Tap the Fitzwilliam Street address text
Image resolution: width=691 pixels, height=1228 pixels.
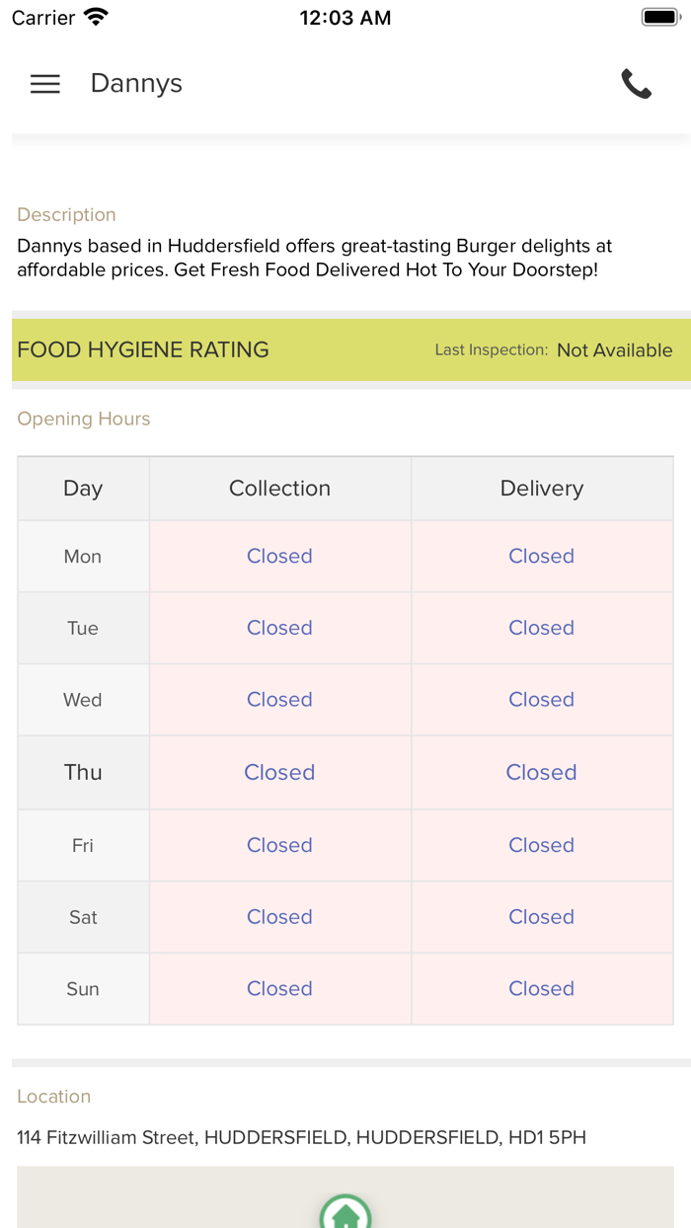point(301,1137)
